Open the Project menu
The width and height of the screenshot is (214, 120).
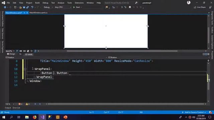point(29,3)
